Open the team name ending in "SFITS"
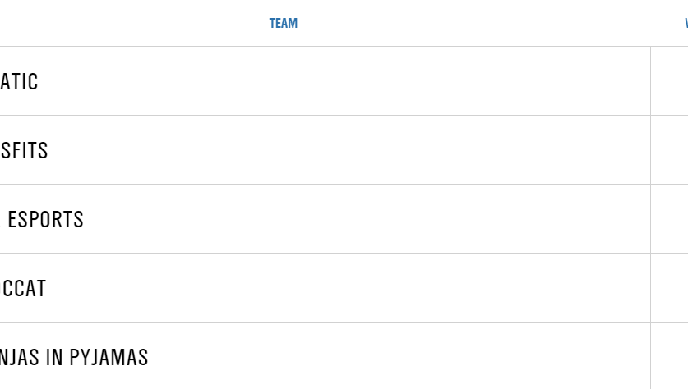Screen dimensions: 688x389 (24, 151)
